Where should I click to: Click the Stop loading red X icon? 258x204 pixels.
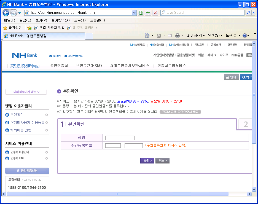click(x=155, y=13)
